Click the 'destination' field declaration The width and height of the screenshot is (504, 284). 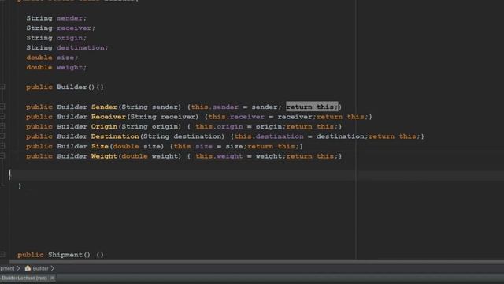click(x=80, y=47)
